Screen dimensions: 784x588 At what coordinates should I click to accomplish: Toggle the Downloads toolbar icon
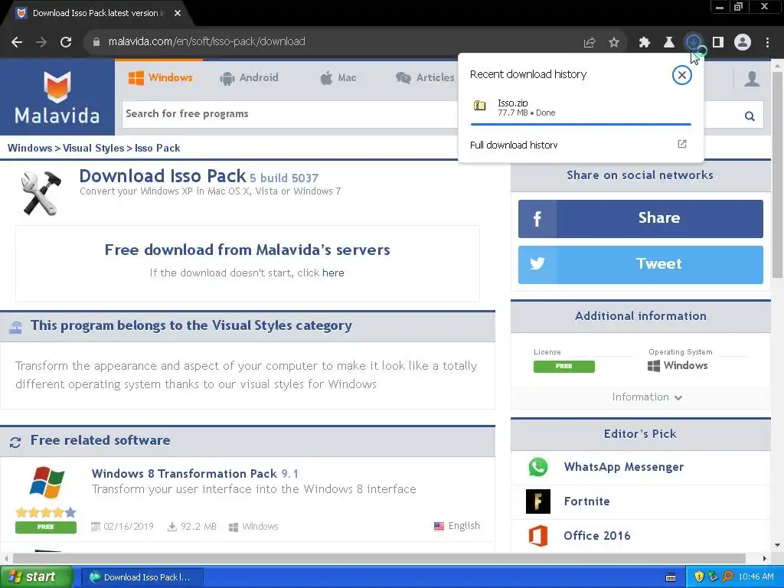(x=694, y=43)
